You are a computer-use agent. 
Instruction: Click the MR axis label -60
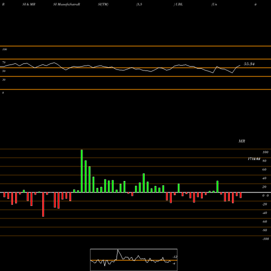click(264, 222)
